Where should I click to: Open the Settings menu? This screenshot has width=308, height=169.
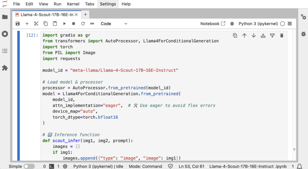[x=108, y=4]
